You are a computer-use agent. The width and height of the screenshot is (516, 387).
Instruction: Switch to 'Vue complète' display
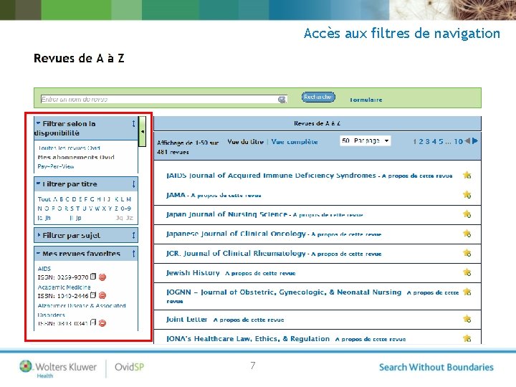295,142
